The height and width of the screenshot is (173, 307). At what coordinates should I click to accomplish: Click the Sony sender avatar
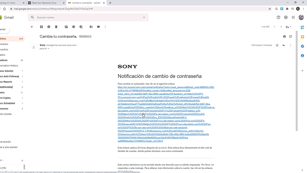coord(34,47)
